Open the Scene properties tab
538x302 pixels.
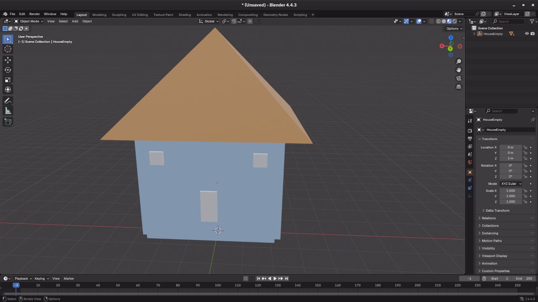point(470,154)
